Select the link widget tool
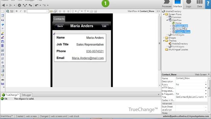Viewport: 211px width, 119px height. (x=3, y=84)
